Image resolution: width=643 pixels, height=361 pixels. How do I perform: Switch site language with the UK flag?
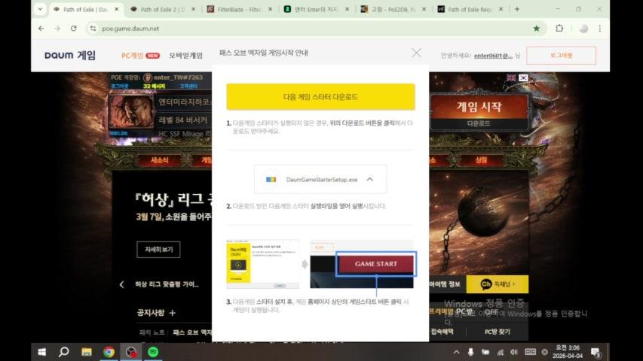pyautogui.click(x=511, y=77)
